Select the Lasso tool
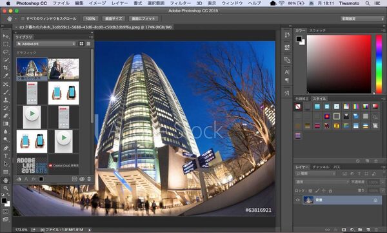The height and width of the screenshot is (233, 387). pos(5,52)
